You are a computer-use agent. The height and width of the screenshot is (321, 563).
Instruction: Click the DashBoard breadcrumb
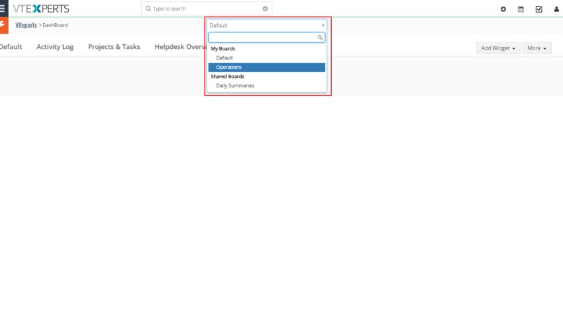click(x=55, y=25)
